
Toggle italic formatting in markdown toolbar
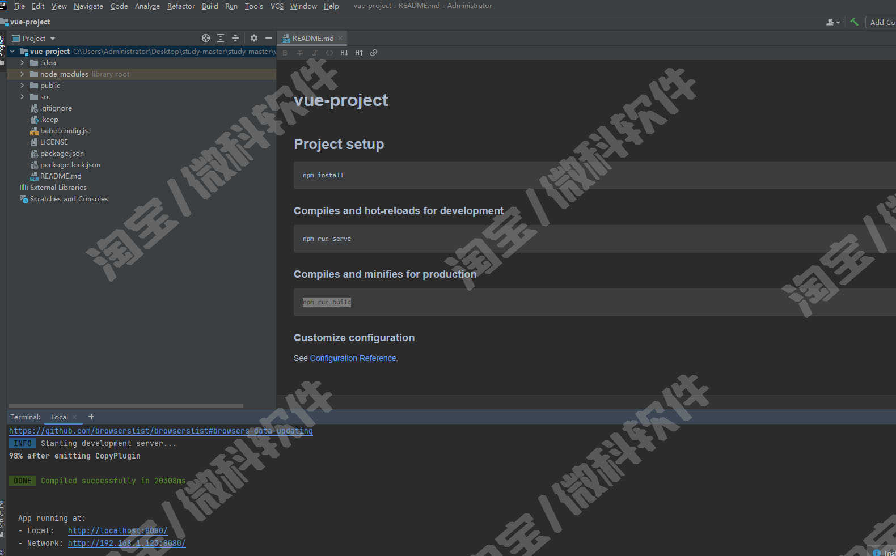(315, 53)
